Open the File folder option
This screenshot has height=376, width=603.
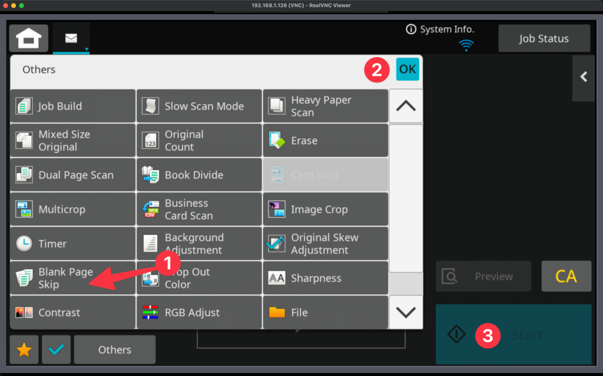(x=325, y=312)
